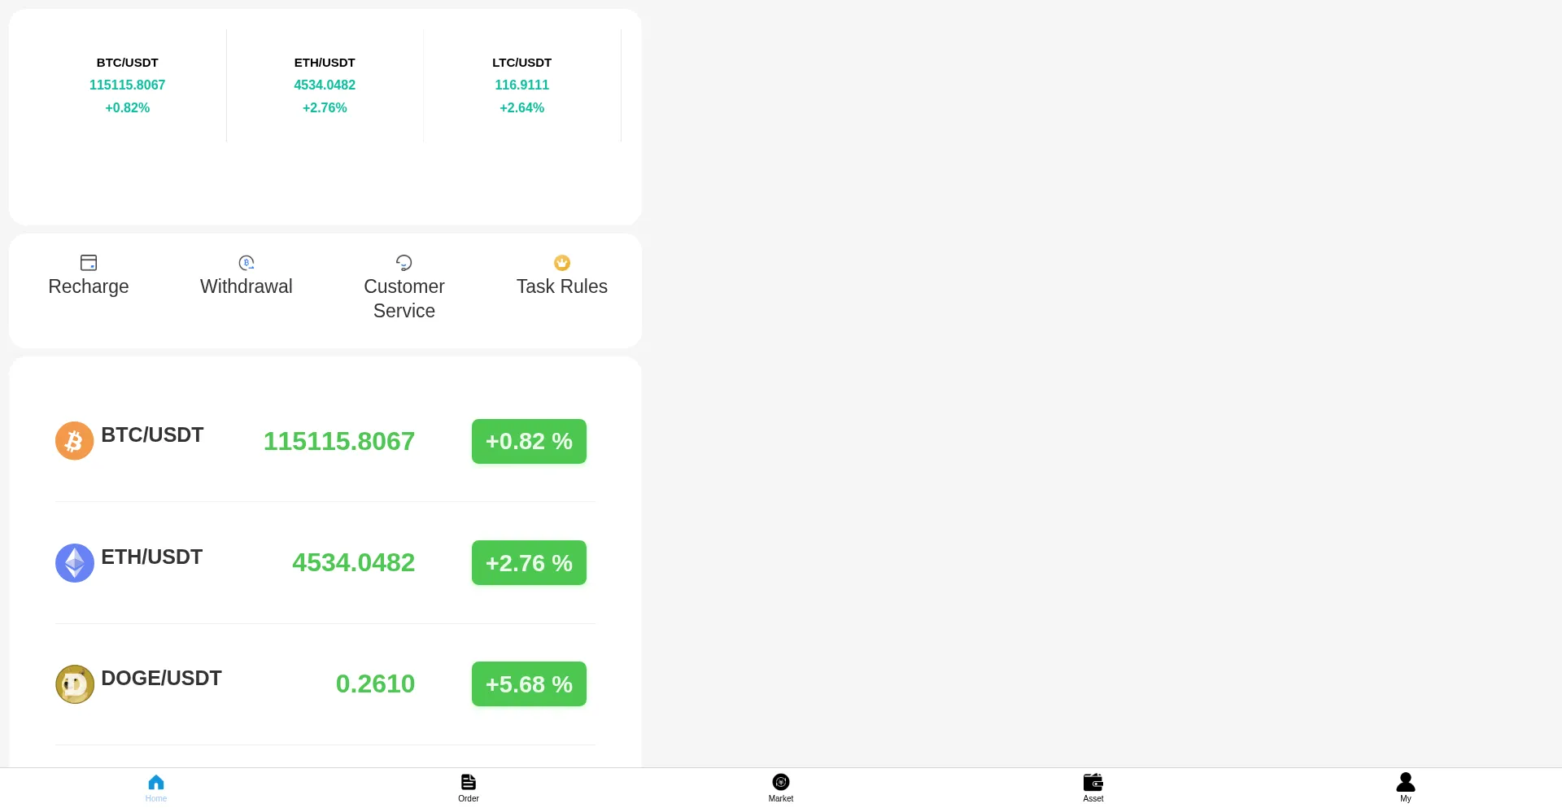
Task: Open the My profile tab
Action: coord(1406,787)
